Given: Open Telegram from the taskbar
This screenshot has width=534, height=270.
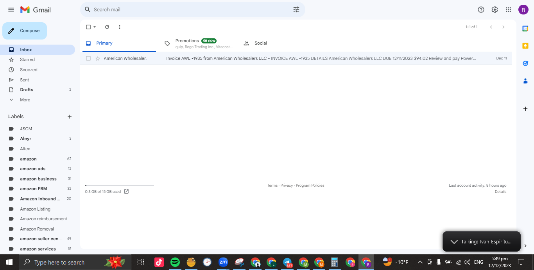Looking at the screenshot, I should pyautogui.click(x=287, y=262).
